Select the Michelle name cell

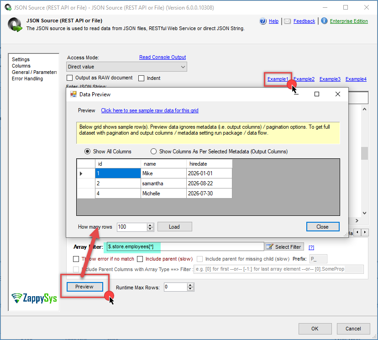163,194
